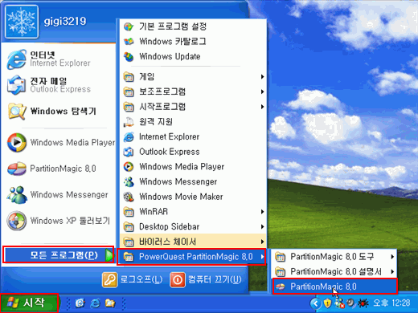
Task: Click Outlook Express icon in programs list
Action: tap(129, 152)
